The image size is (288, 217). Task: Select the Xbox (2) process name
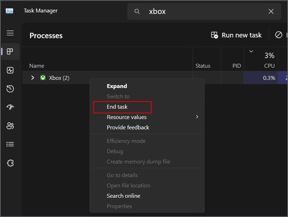coord(59,78)
